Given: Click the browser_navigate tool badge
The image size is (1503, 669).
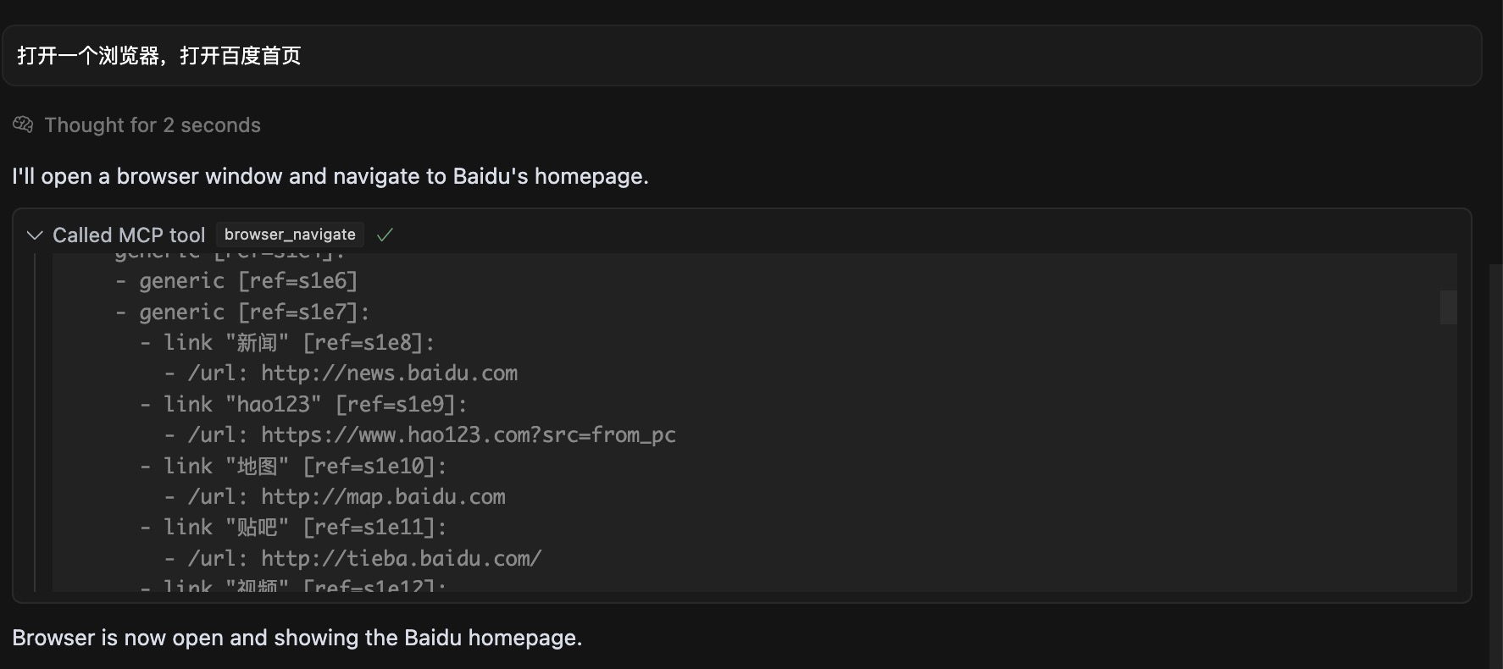Looking at the screenshot, I should click(x=290, y=235).
